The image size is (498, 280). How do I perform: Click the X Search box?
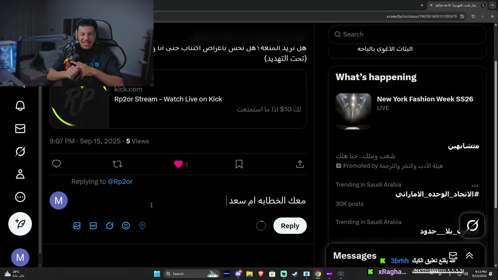[x=407, y=35]
